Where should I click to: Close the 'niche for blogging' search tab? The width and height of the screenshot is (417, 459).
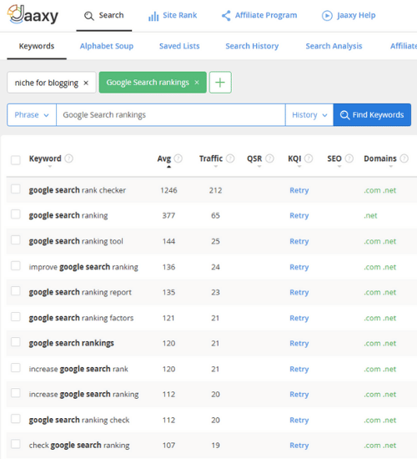click(86, 83)
